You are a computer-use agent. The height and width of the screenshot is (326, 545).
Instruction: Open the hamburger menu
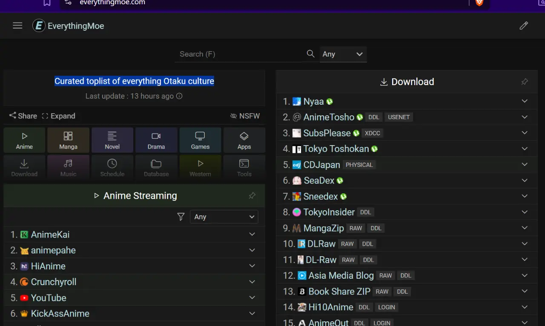click(x=17, y=26)
